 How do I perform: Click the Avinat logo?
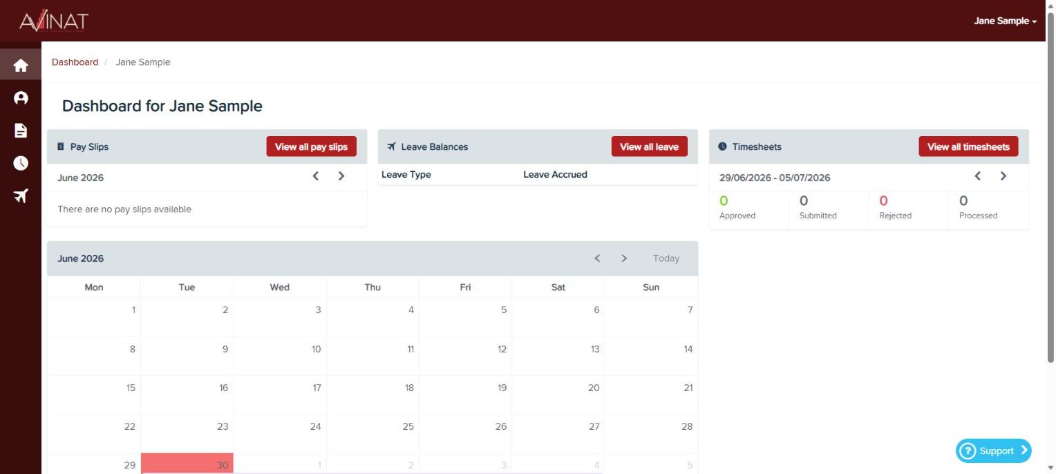click(54, 21)
